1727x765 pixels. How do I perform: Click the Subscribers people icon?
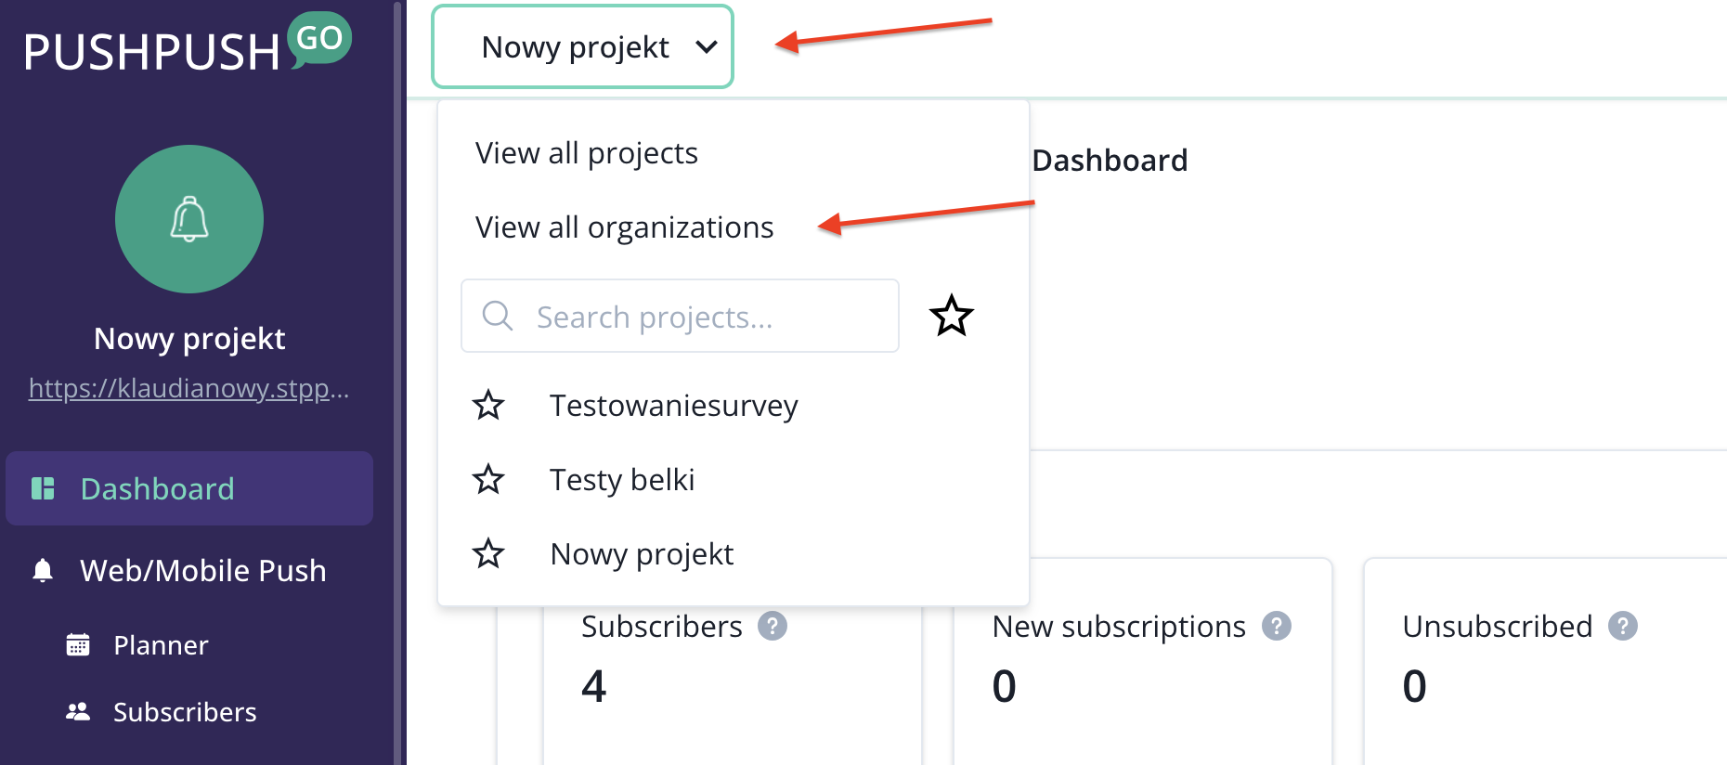point(78,712)
